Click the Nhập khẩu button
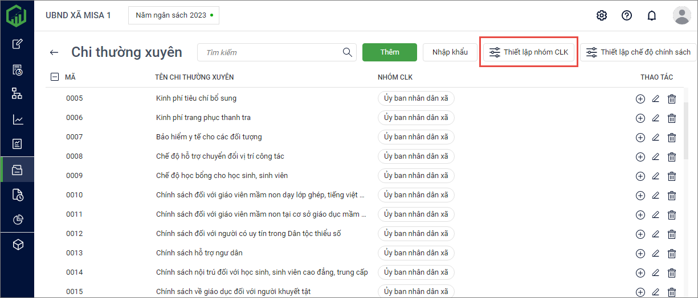The image size is (698, 298). pyautogui.click(x=450, y=52)
